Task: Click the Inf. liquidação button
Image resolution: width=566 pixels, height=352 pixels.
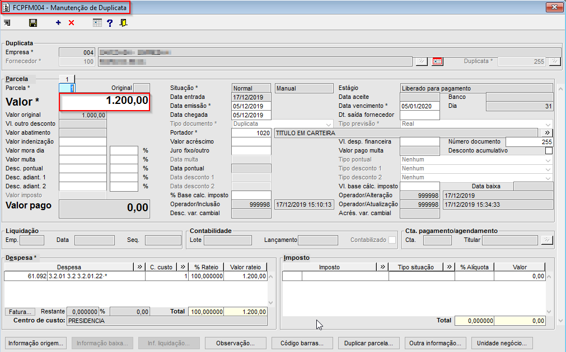Action: click(169, 343)
